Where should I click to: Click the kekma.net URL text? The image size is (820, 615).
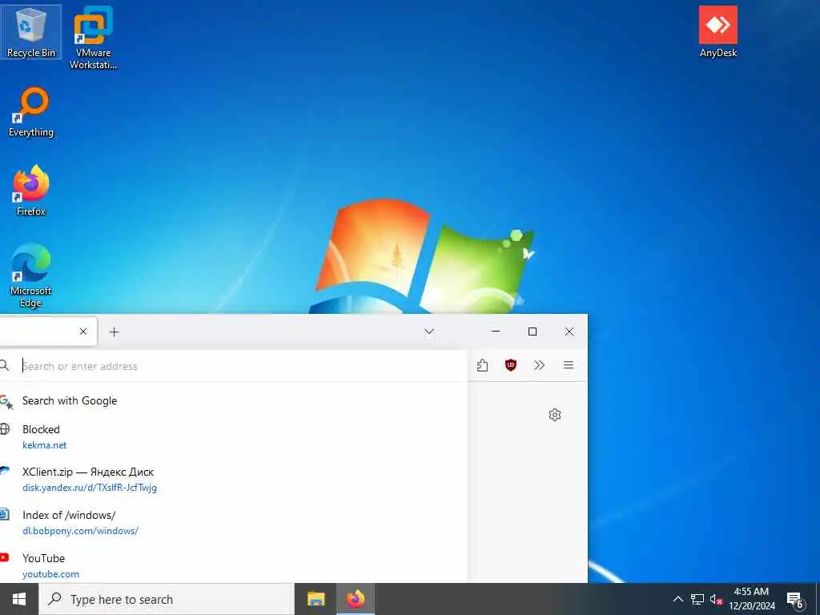coord(45,445)
